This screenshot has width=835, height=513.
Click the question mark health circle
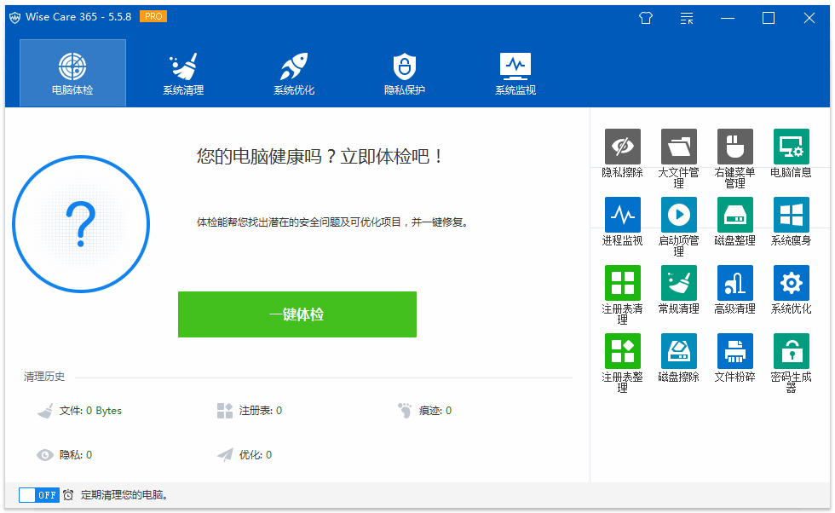click(x=81, y=224)
